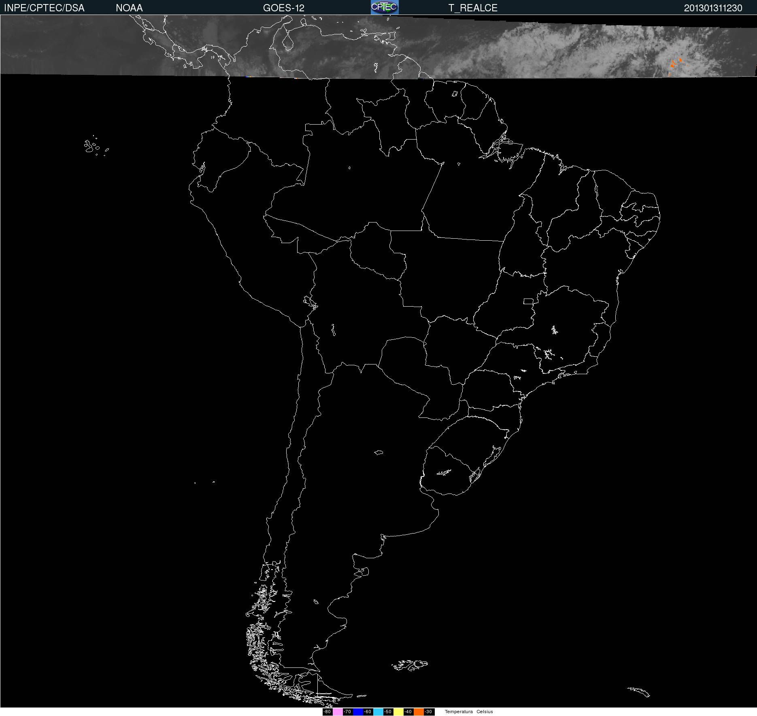The height and width of the screenshot is (716, 757).
Task: Select the orange legend color swatch
Action: coord(419,712)
